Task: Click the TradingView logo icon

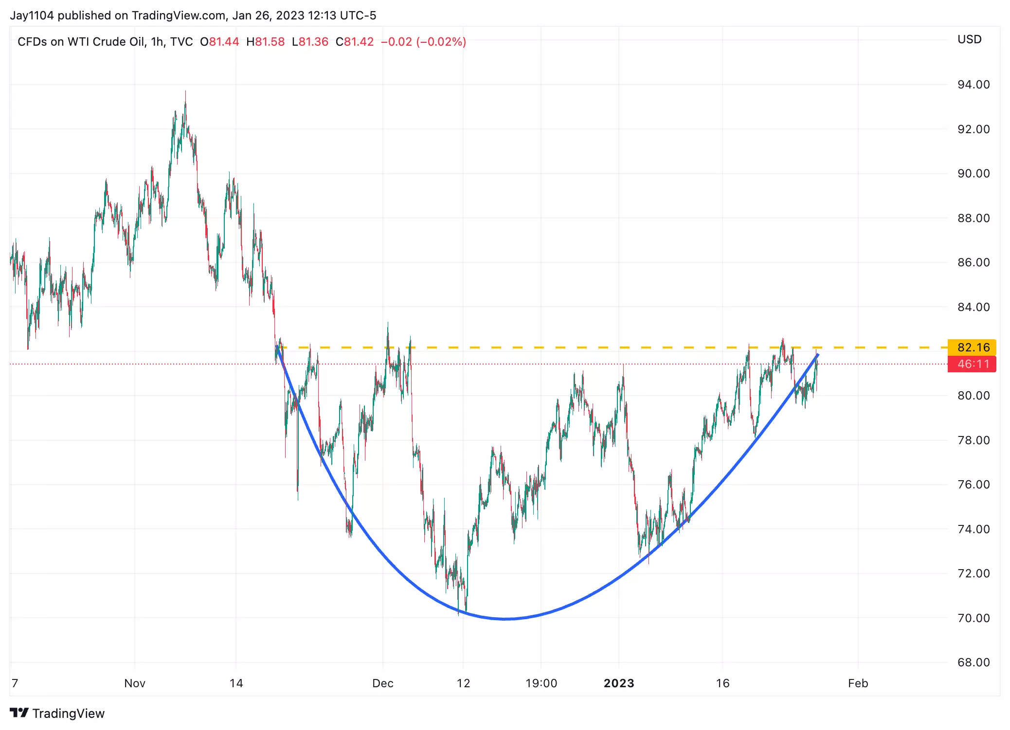Action: [19, 713]
